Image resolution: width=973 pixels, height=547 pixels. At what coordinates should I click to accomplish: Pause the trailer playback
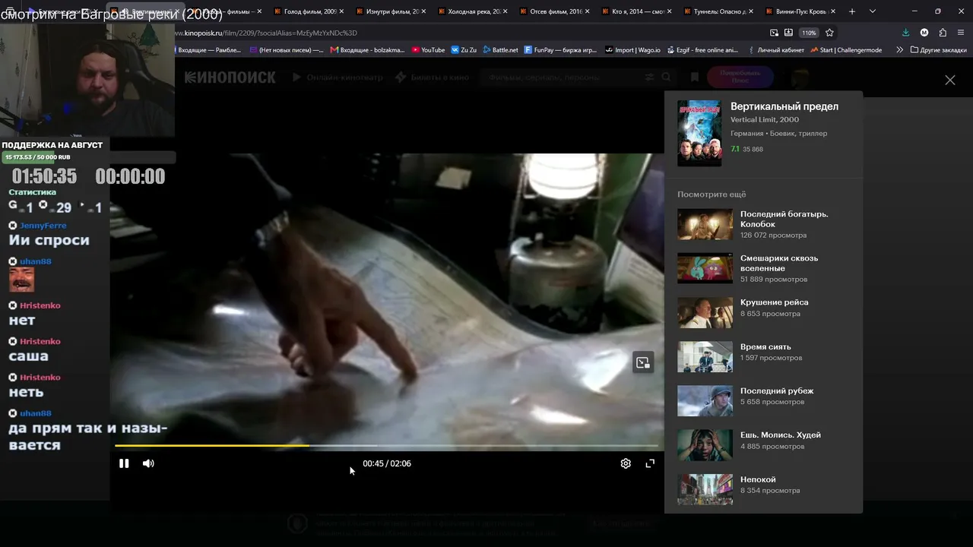[124, 463]
